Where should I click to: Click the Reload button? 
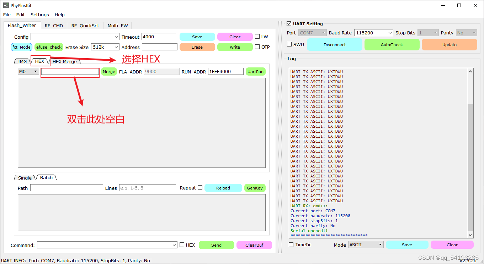coord(223,188)
